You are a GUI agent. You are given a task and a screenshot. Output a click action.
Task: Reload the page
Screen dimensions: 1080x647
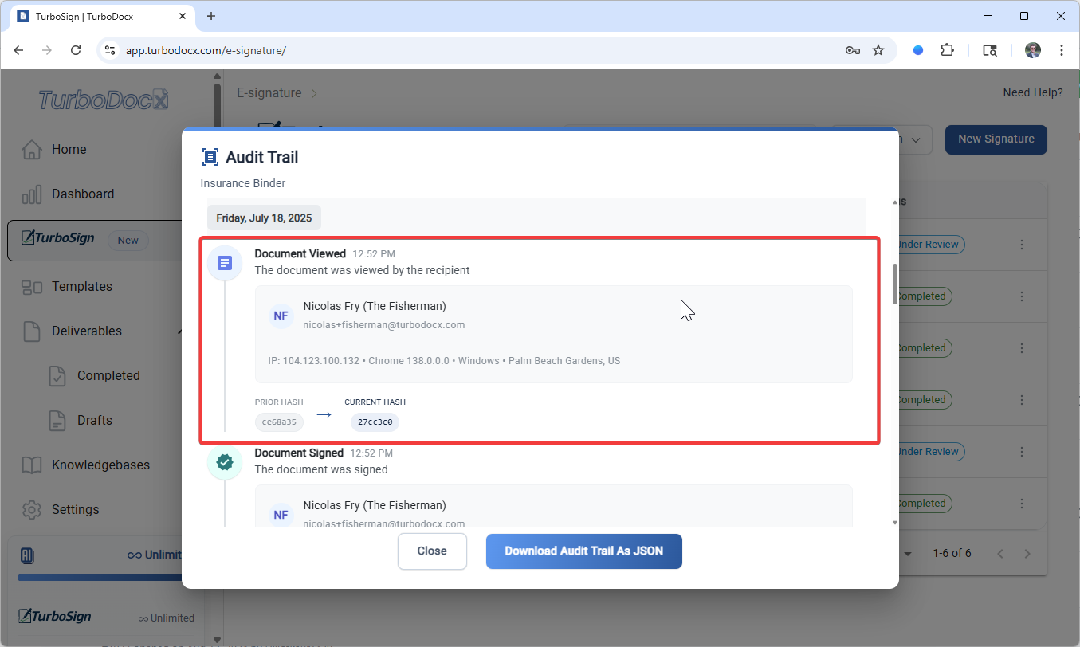pos(76,50)
